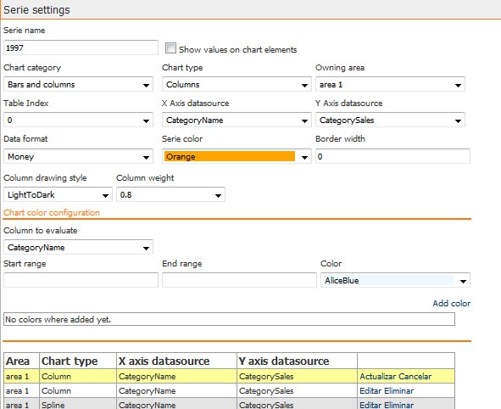Enable Show values on chart elements checkbox
Screen dimensions: 501x409
click(x=170, y=48)
